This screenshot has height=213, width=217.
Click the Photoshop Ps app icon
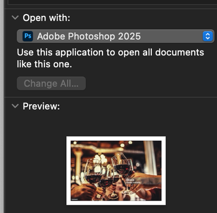tap(28, 36)
